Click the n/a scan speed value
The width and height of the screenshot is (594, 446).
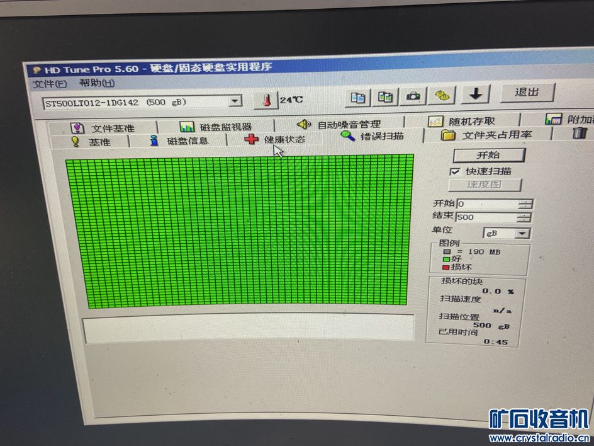coord(502,311)
